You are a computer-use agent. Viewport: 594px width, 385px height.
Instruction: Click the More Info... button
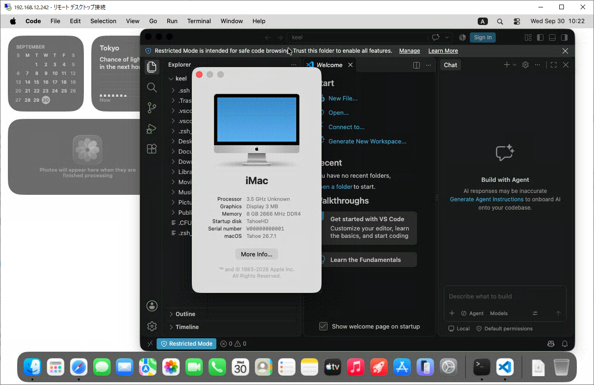pyautogui.click(x=256, y=254)
